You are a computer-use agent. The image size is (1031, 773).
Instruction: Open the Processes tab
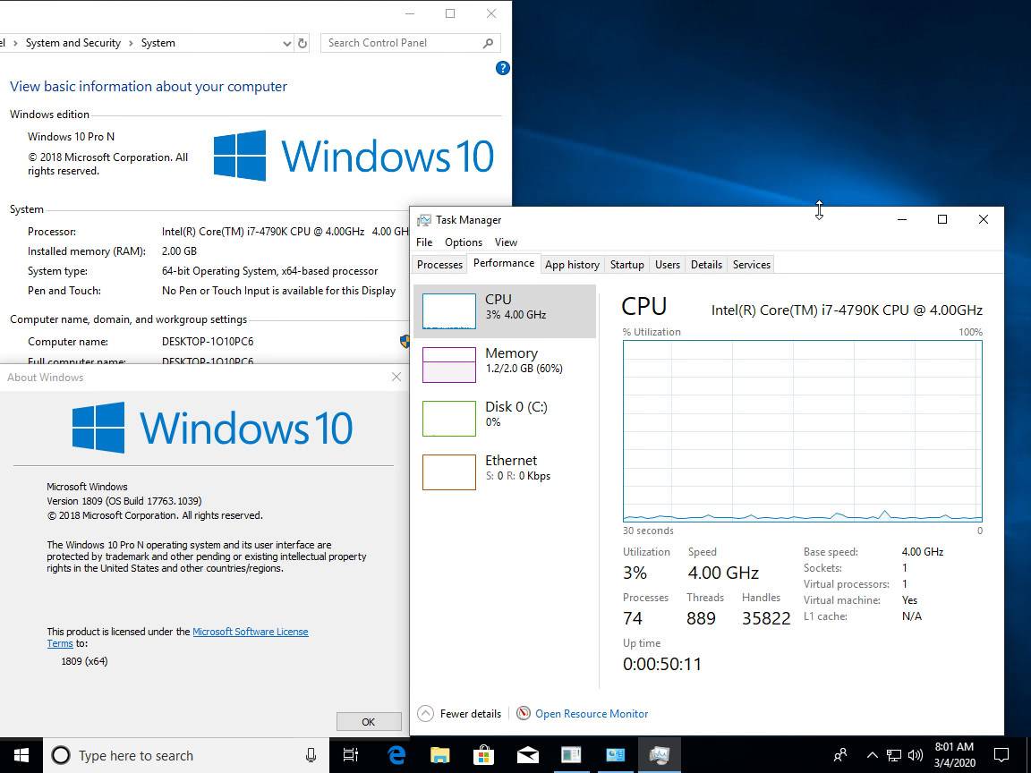tap(439, 264)
